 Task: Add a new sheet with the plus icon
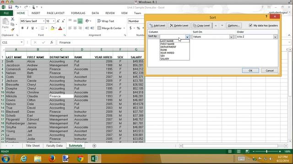[x=94, y=146]
